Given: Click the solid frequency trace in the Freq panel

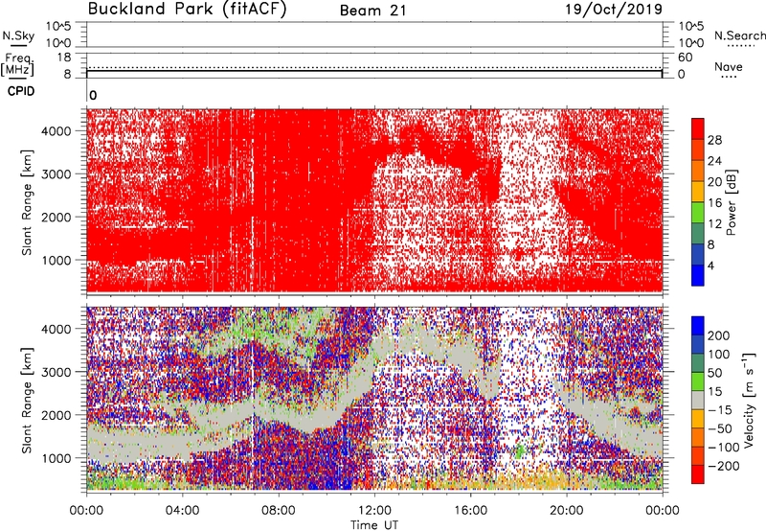Looking at the screenshot, I should [x=374, y=71].
